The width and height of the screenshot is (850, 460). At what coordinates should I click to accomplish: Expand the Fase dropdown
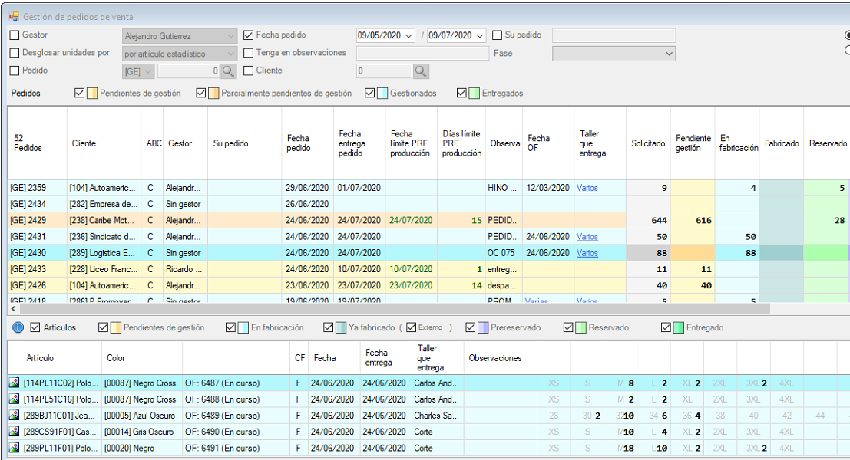[669, 54]
